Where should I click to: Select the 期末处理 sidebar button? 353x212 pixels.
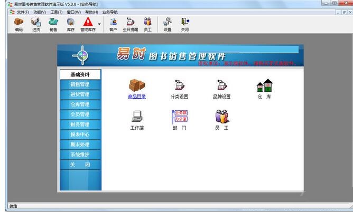(x=80, y=144)
